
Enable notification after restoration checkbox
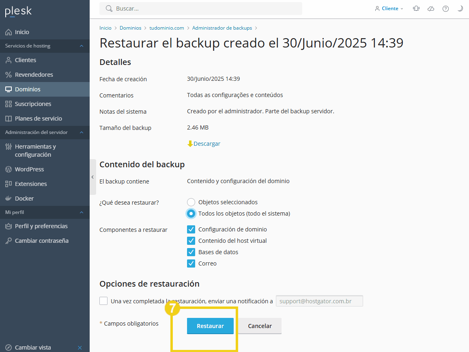103,301
